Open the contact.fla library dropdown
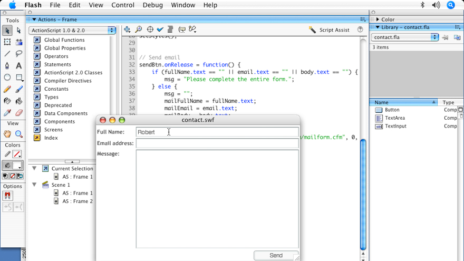 click(x=404, y=37)
